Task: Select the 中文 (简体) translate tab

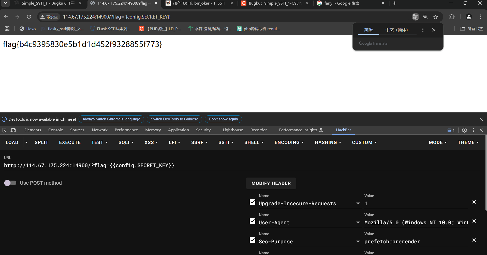Action: pos(396,30)
